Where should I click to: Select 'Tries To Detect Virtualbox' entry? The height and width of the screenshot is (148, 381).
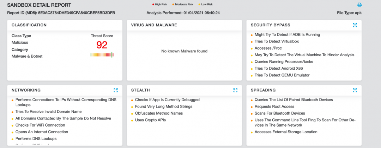coord(276,41)
